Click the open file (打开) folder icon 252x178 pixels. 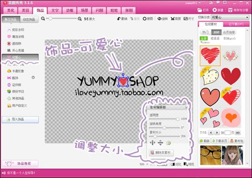pyautogui.click(x=200, y=10)
